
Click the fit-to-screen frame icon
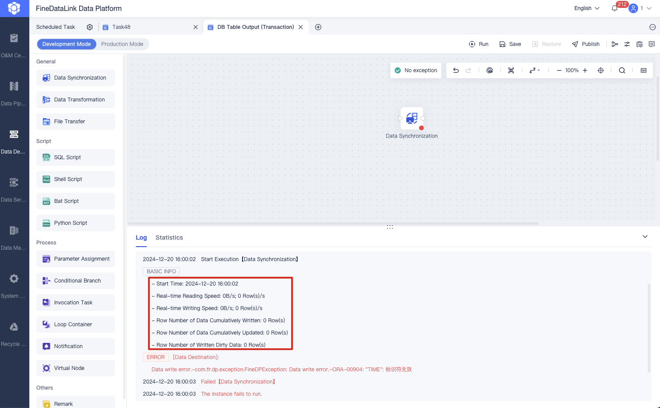[x=511, y=70]
